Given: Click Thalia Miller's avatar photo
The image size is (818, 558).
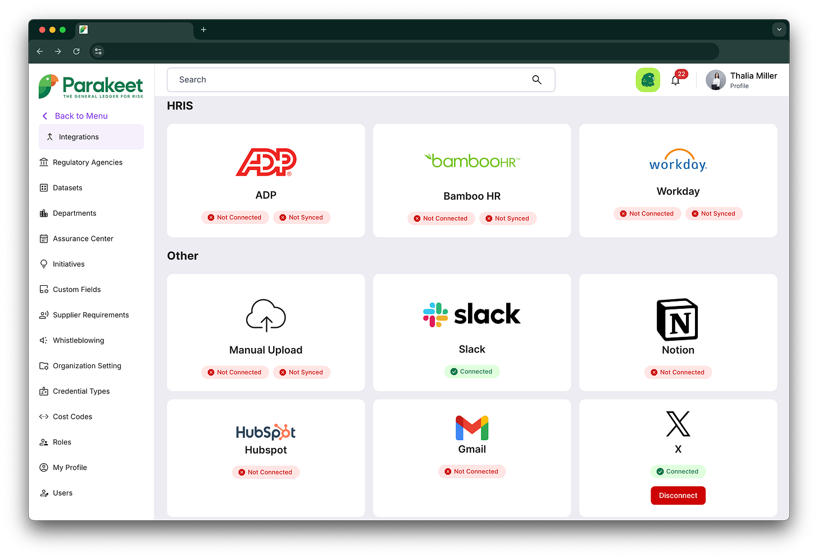Looking at the screenshot, I should (716, 80).
